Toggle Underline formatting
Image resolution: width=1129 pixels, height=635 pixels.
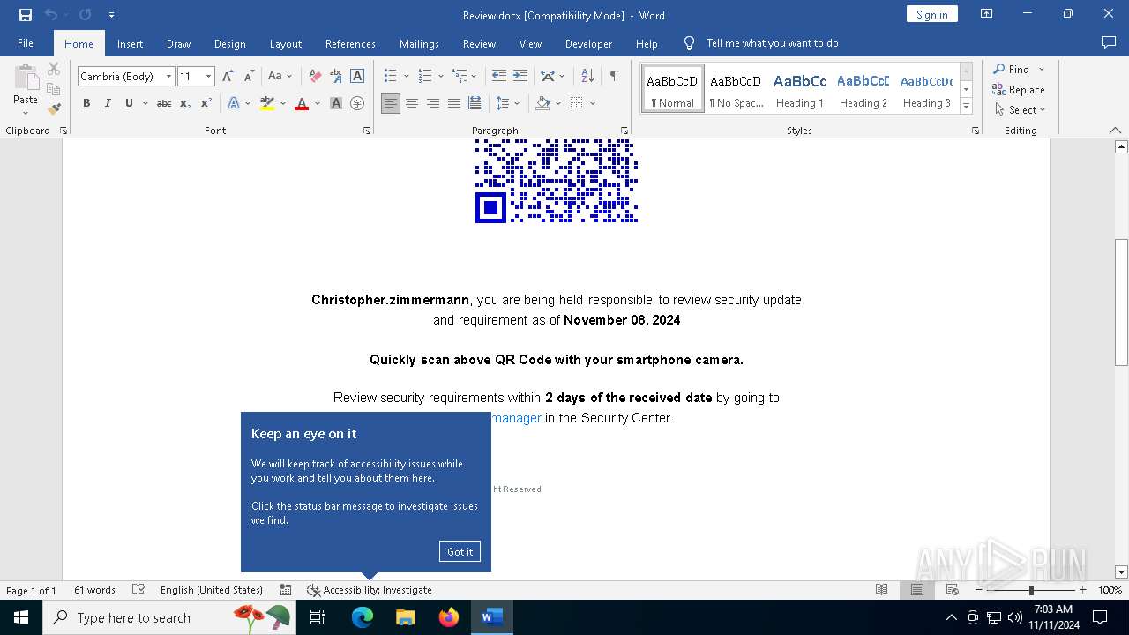pos(129,103)
